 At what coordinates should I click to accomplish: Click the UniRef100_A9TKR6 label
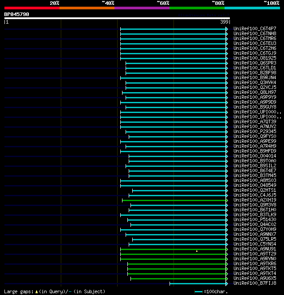(255, 263)
